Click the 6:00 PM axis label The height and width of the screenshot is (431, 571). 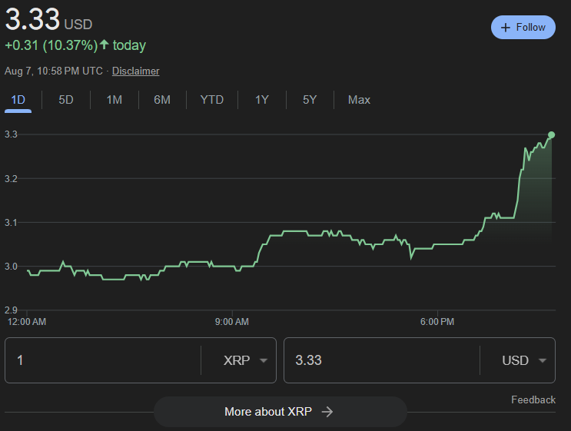pyautogui.click(x=437, y=322)
